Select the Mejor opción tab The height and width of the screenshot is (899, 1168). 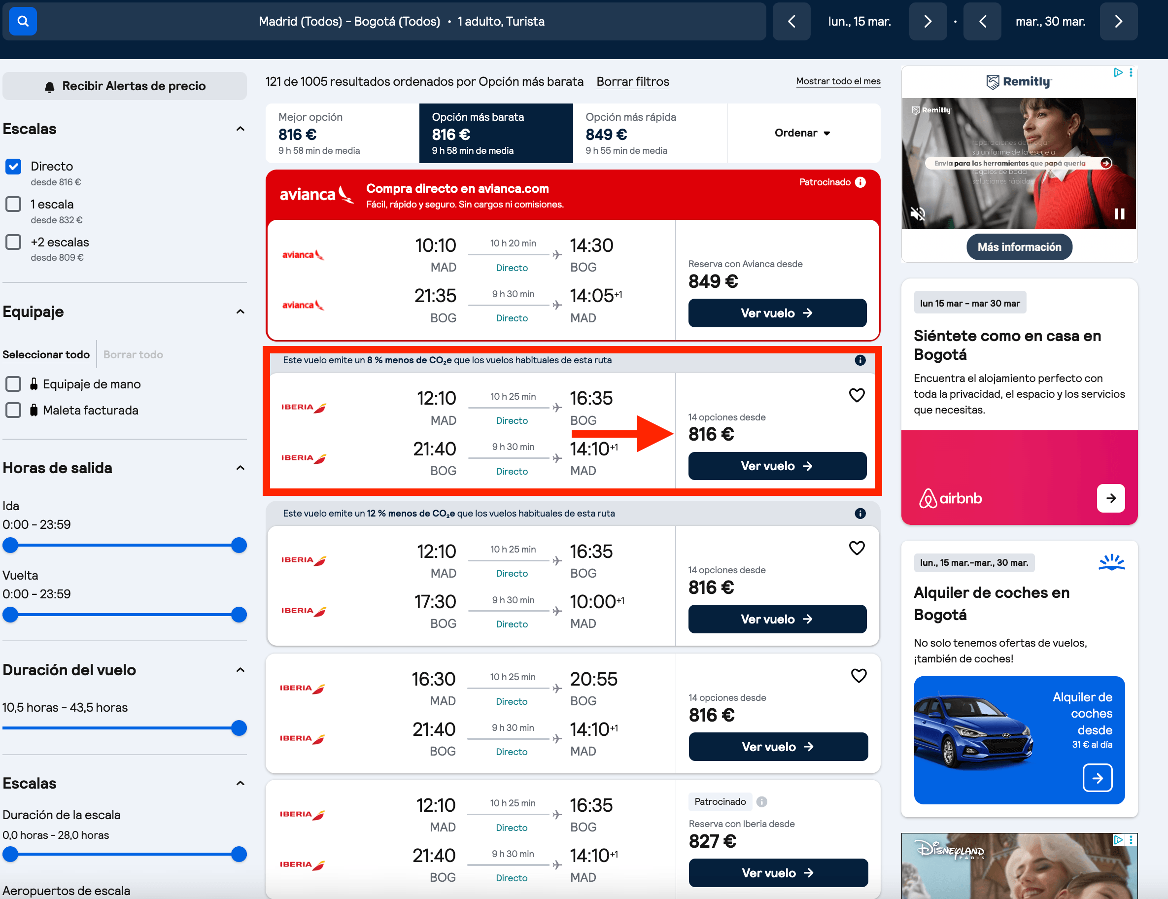(x=343, y=133)
